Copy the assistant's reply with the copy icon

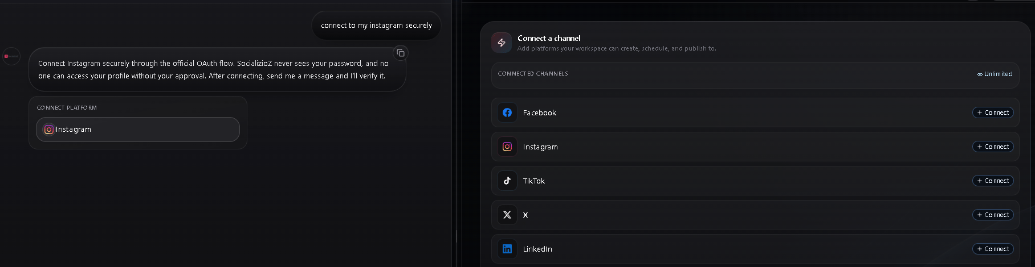(x=401, y=53)
